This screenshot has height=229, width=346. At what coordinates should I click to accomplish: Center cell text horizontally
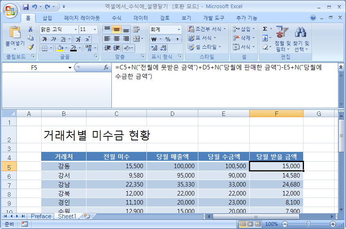pos(117,39)
